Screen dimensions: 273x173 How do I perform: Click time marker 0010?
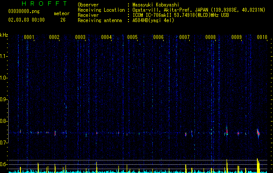[262, 37]
